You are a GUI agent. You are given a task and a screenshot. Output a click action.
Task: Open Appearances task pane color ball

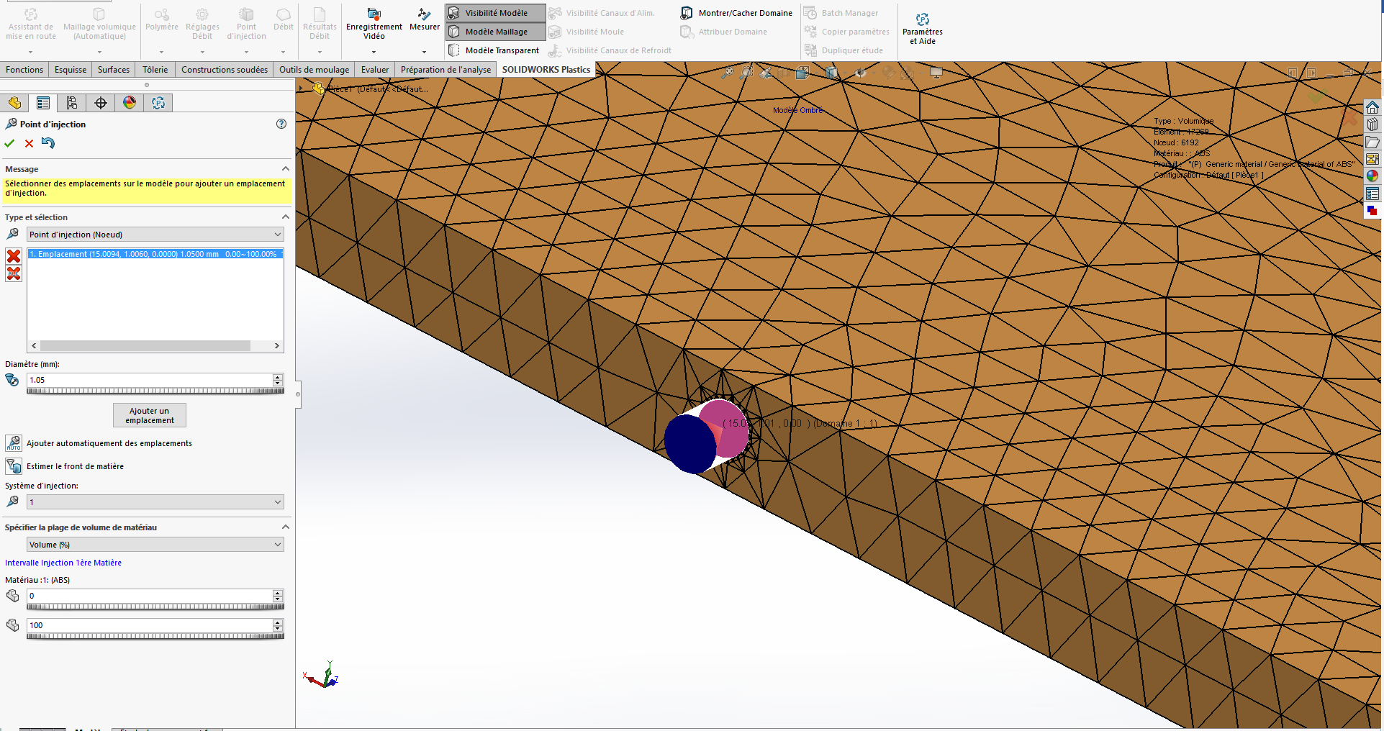(x=1372, y=176)
